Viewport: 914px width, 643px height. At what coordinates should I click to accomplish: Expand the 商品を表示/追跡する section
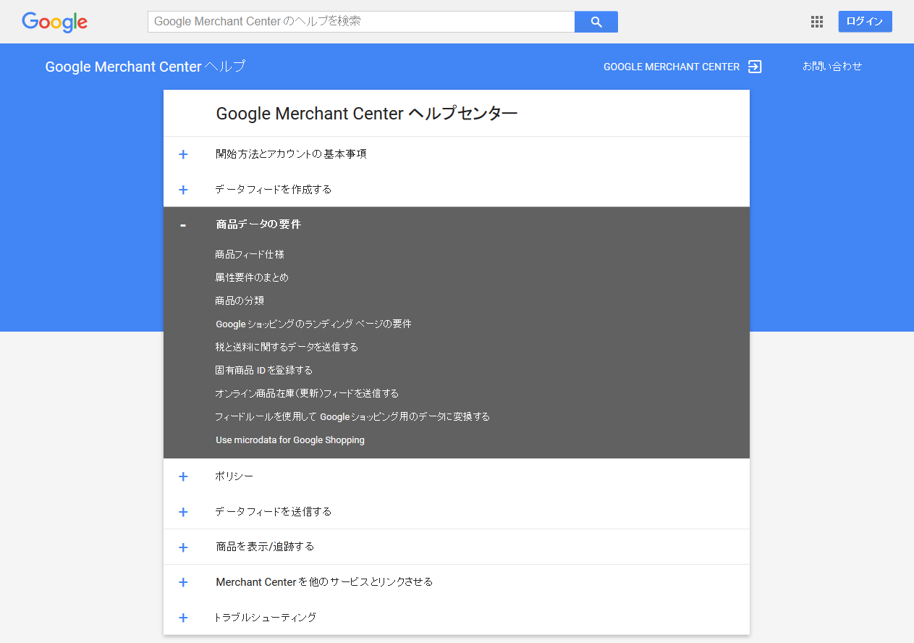[265, 547]
